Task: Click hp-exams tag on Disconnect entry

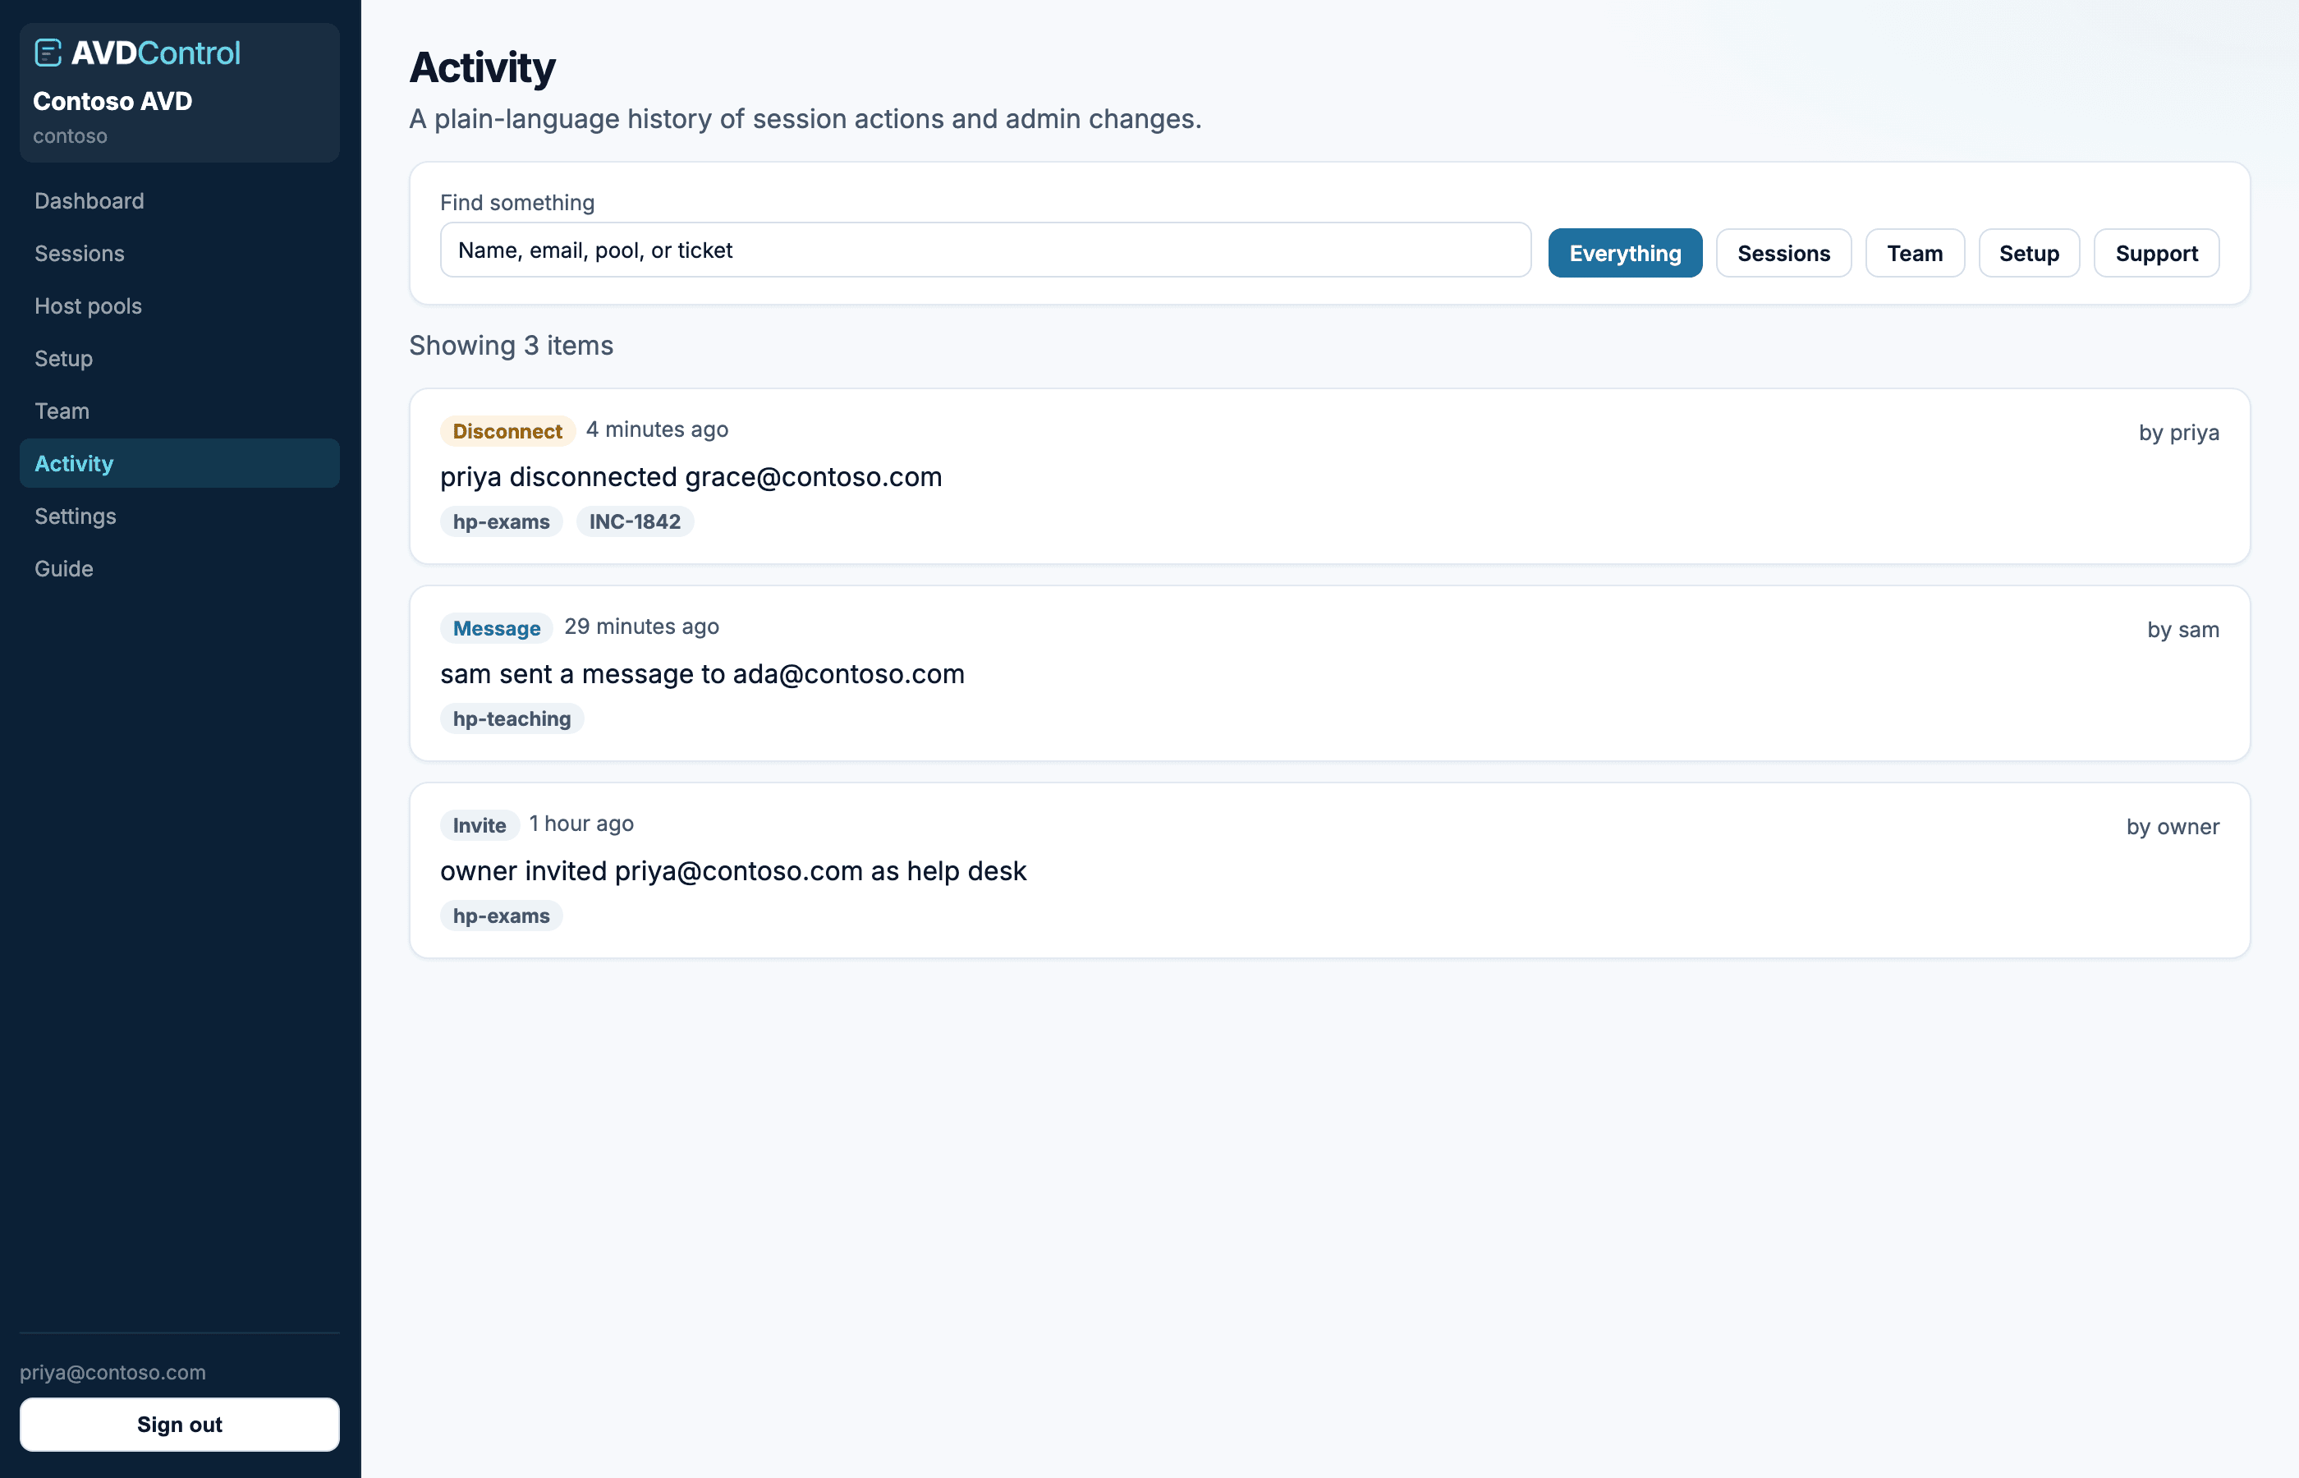Action: click(502, 522)
